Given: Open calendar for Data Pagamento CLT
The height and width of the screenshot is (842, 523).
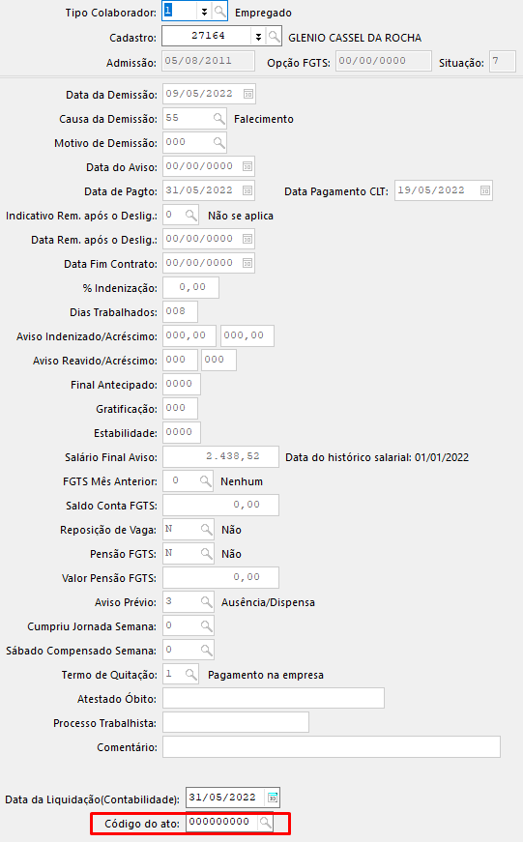Looking at the screenshot, I should pyautogui.click(x=485, y=190).
